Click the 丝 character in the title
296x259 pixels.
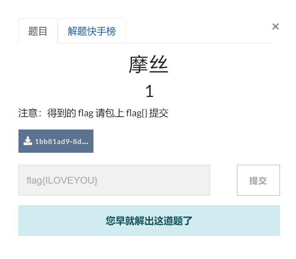click(159, 65)
